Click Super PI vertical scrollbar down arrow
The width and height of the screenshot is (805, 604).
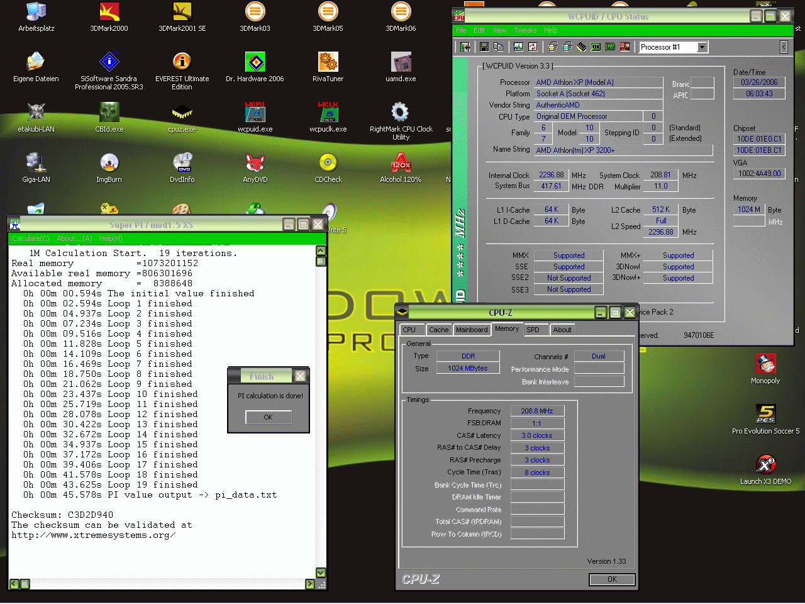pos(321,573)
